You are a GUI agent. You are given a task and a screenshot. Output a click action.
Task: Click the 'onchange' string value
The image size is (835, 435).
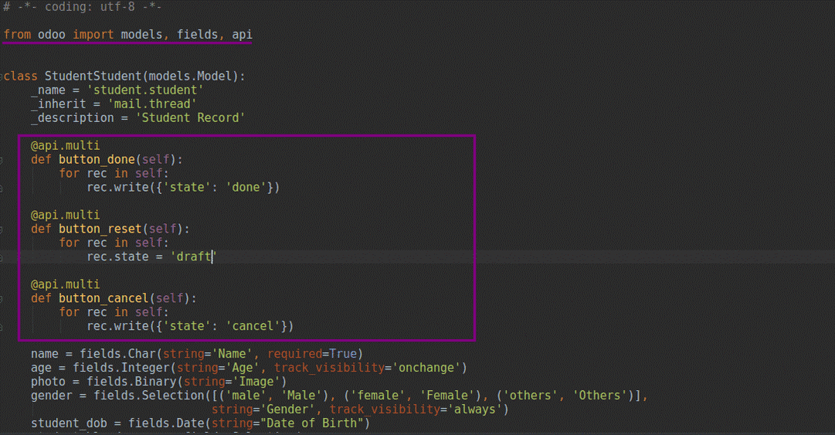426,367
